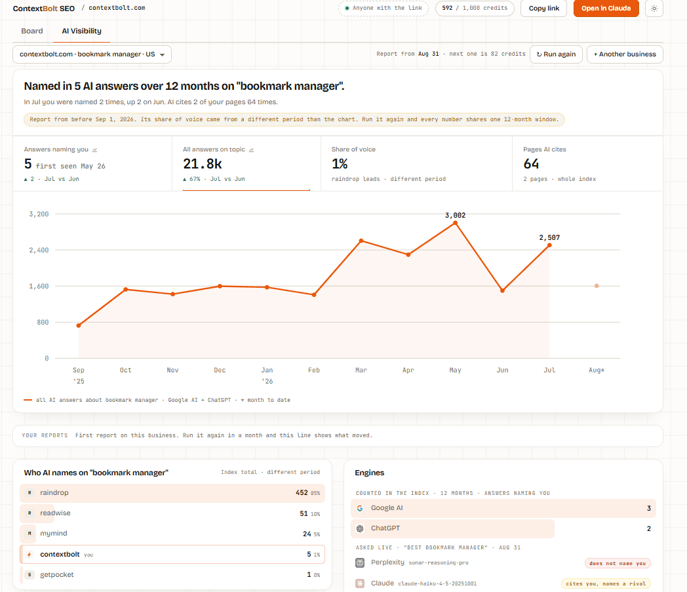Click the report date warning banner
Viewport: 687px width, 592px height.
tap(294, 119)
